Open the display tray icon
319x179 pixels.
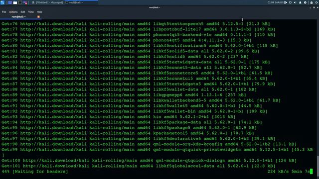pos(290,2)
